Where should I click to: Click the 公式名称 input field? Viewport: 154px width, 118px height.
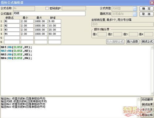(24, 9)
